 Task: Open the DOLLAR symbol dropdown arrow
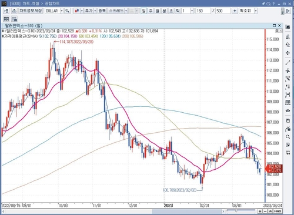(62, 11)
